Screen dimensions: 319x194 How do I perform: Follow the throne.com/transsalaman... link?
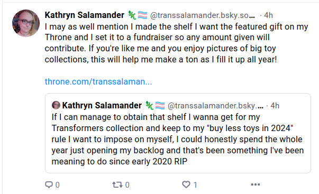click(98, 81)
